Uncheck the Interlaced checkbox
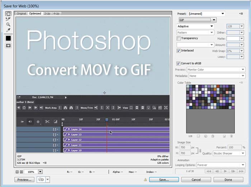The height and width of the screenshot is (187, 251). coord(179,51)
